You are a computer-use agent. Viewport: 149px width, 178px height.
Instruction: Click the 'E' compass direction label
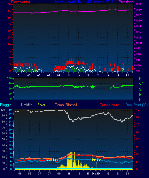tap(140, 94)
